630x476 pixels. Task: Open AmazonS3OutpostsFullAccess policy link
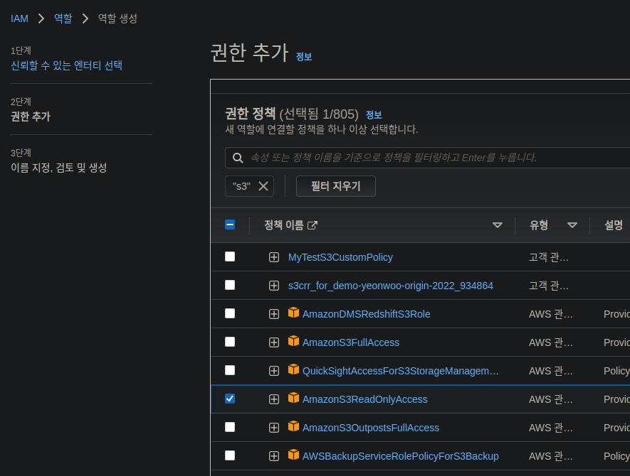pyautogui.click(x=370, y=428)
